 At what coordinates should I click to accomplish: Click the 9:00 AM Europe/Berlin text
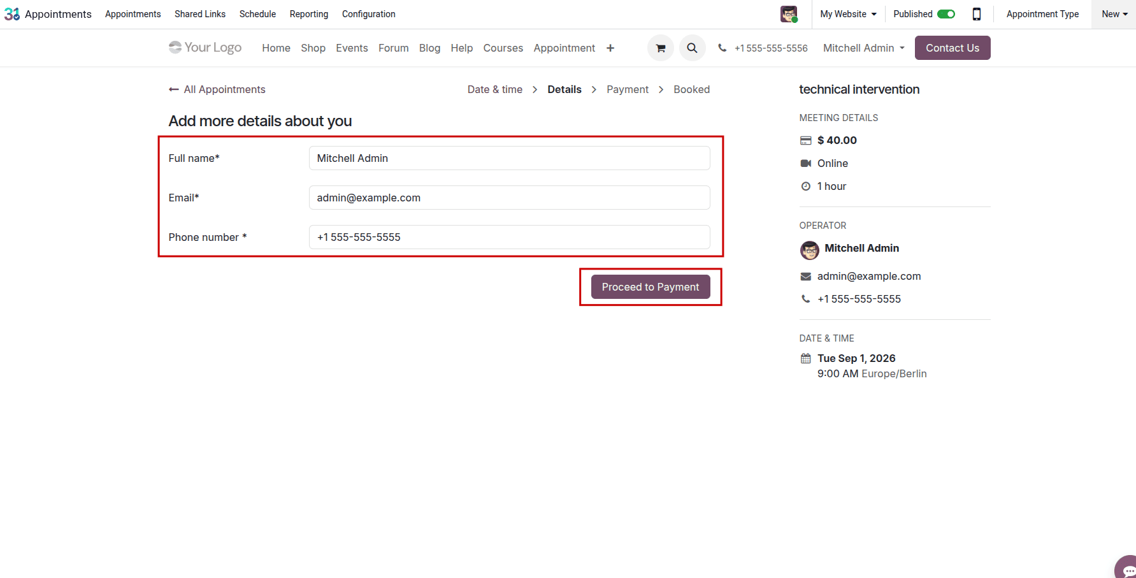point(872,373)
